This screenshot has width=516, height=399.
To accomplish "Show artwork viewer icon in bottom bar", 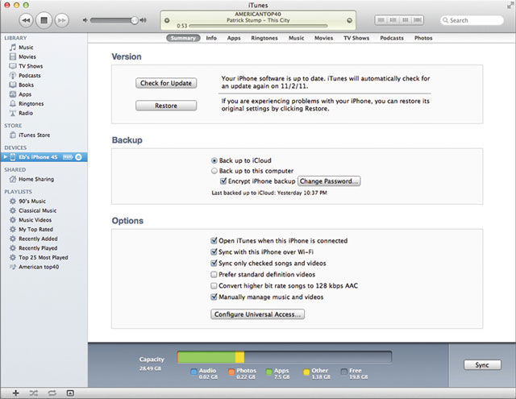I will click(x=70, y=393).
